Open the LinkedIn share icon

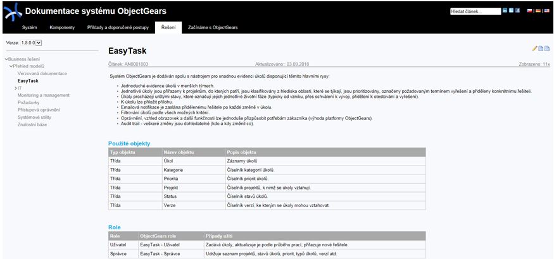505,11
